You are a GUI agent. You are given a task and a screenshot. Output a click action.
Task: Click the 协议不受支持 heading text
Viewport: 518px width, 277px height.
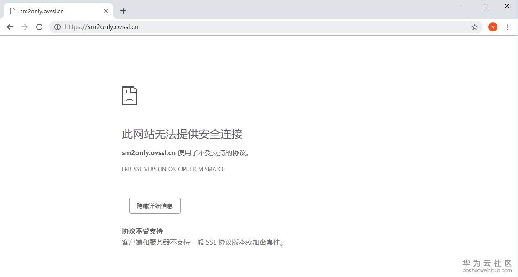(142, 231)
